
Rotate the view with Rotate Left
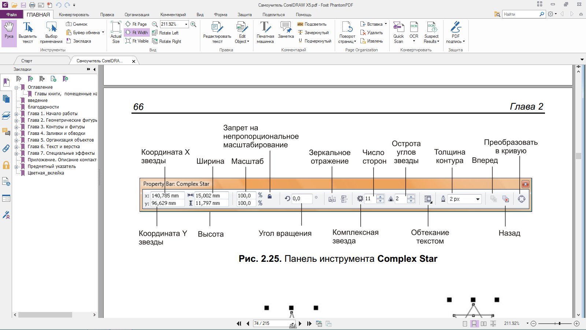[165, 33]
